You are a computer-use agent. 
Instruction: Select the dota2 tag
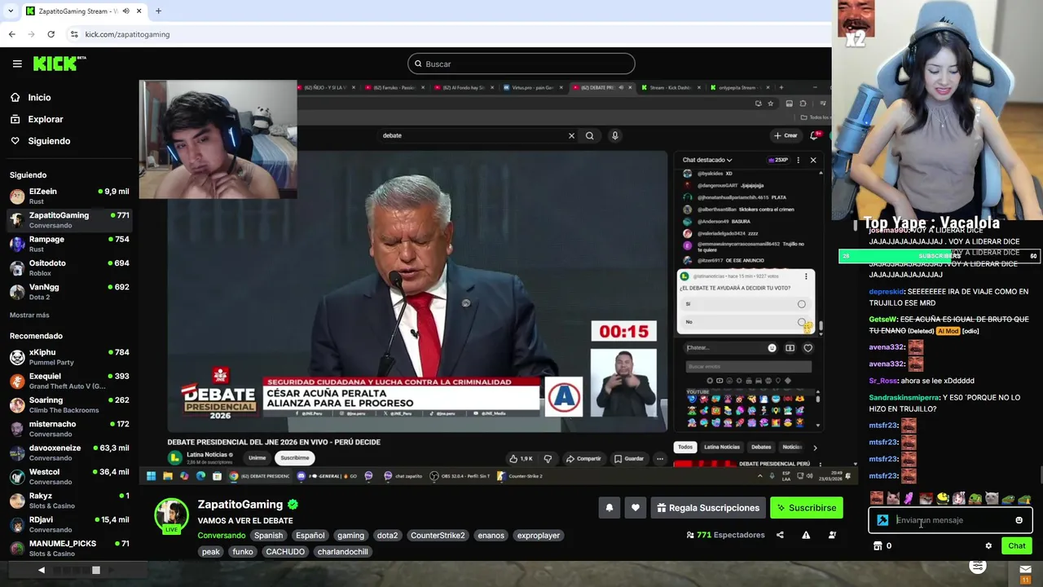387,536
